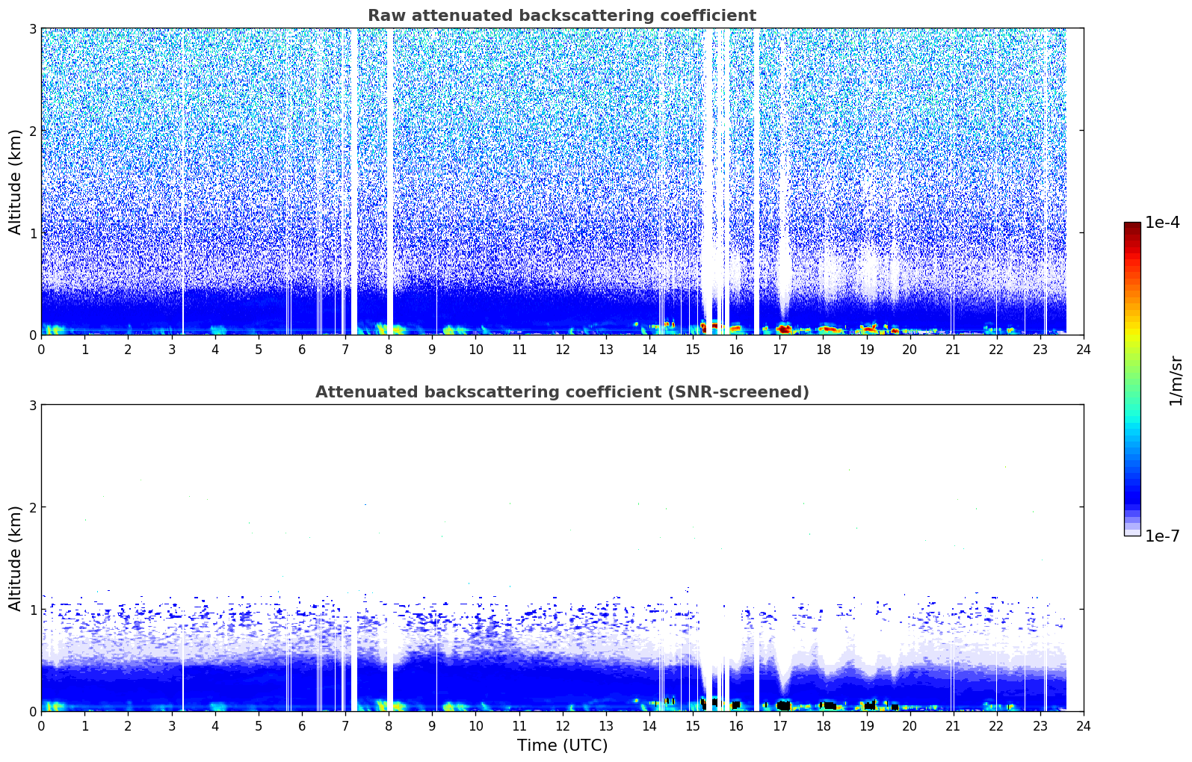Click the 3 km altitude tick on bottom plot

pyautogui.click(x=32, y=405)
